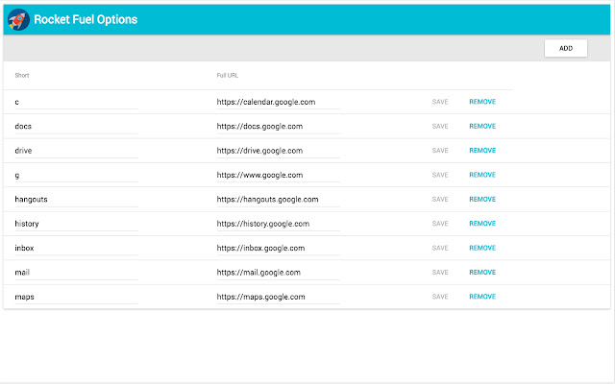Click REMOVE for the drive shortcut
This screenshot has width=615, height=384.
click(482, 151)
